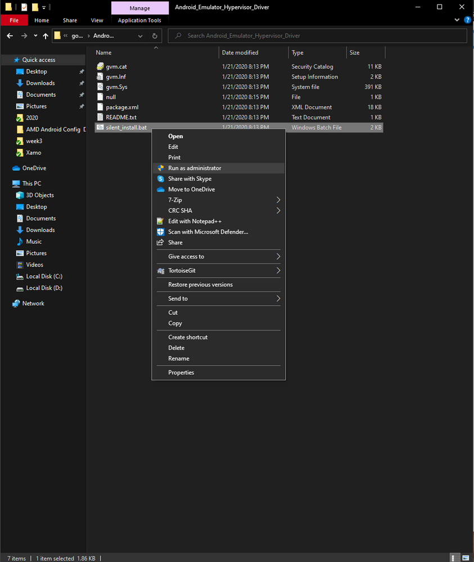Click the silent_install.bat file icon

100,127
